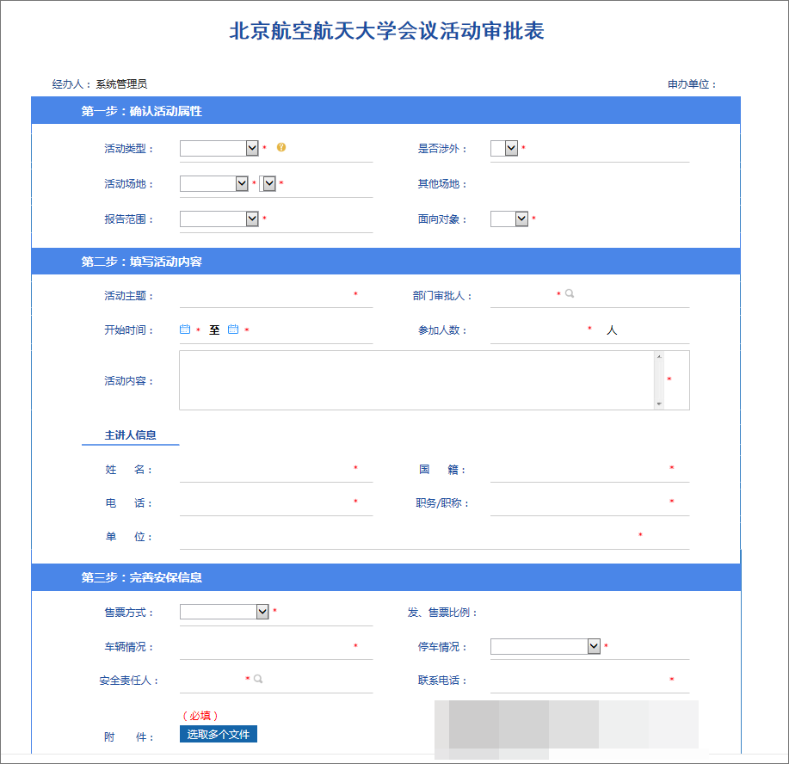Open the 面向对象 dropdown
The height and width of the screenshot is (764, 789).
[509, 219]
